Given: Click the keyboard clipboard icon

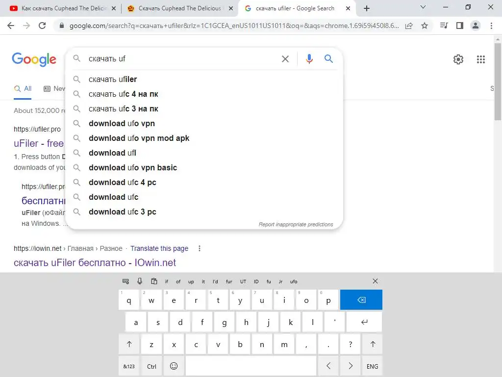Looking at the screenshot, I should click(x=154, y=281).
